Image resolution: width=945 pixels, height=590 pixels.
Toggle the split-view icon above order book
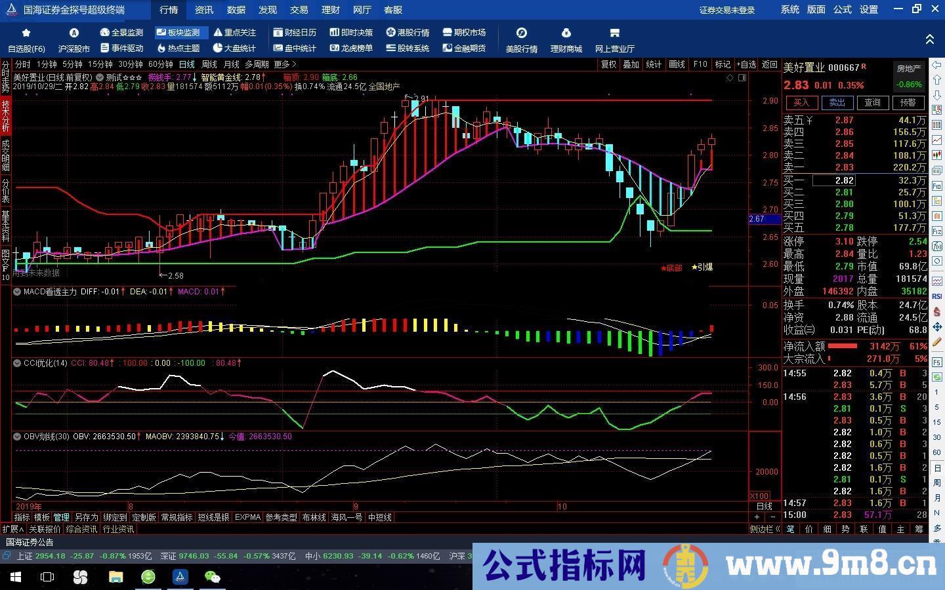click(x=742, y=77)
